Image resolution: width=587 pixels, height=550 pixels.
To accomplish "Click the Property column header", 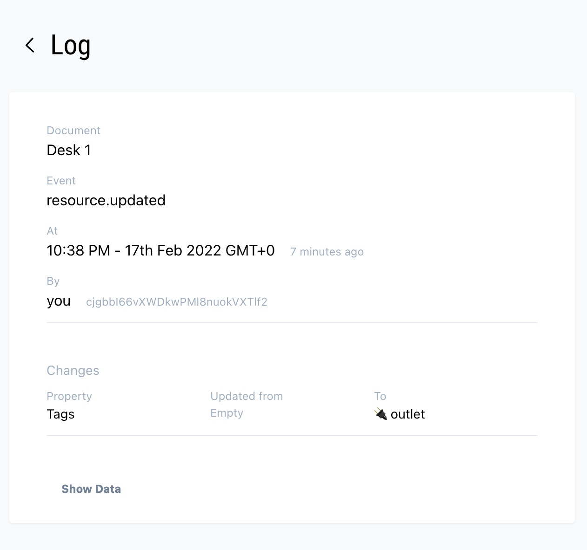I will point(69,396).
